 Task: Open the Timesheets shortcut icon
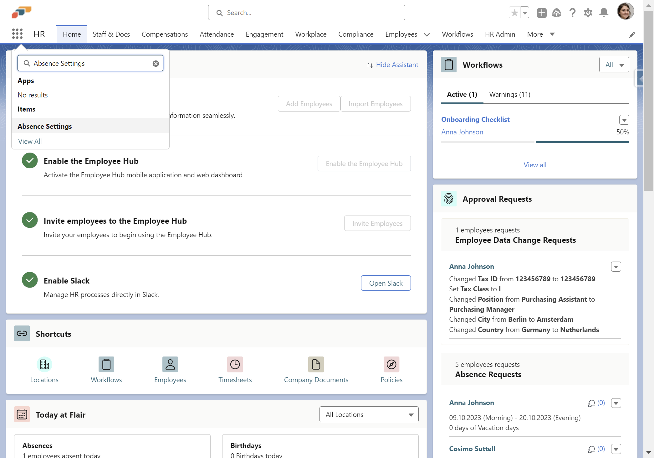click(235, 364)
